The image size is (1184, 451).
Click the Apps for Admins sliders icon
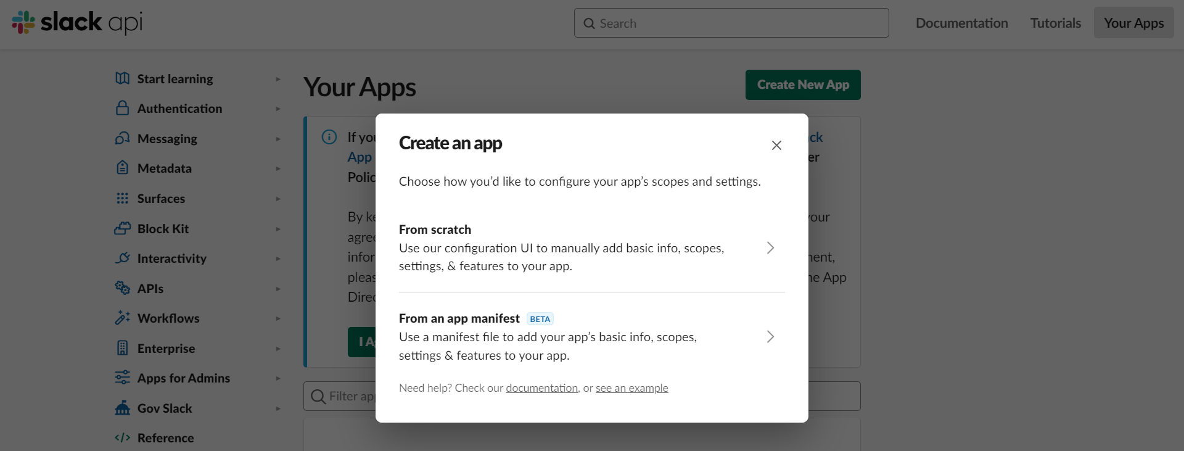tap(122, 378)
